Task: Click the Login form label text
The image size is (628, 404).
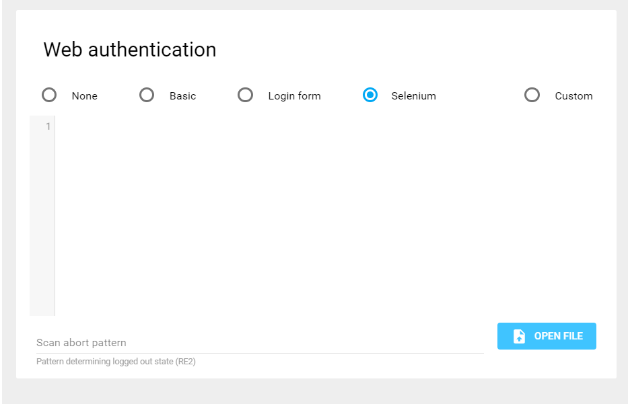Action: pyautogui.click(x=294, y=95)
